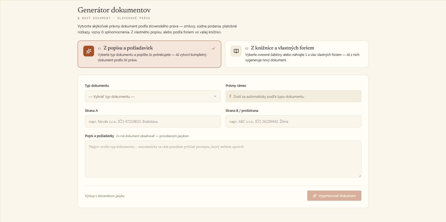Click the sparkle icon on the 'Z popisu a požiadaviek' card
The width and height of the screenshot is (446, 222).
pyautogui.click(x=89, y=51)
